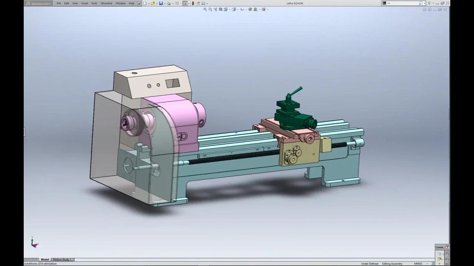The width and height of the screenshot is (474, 266).
Task: Click the Under Defined status label
Action: pyautogui.click(x=370, y=263)
